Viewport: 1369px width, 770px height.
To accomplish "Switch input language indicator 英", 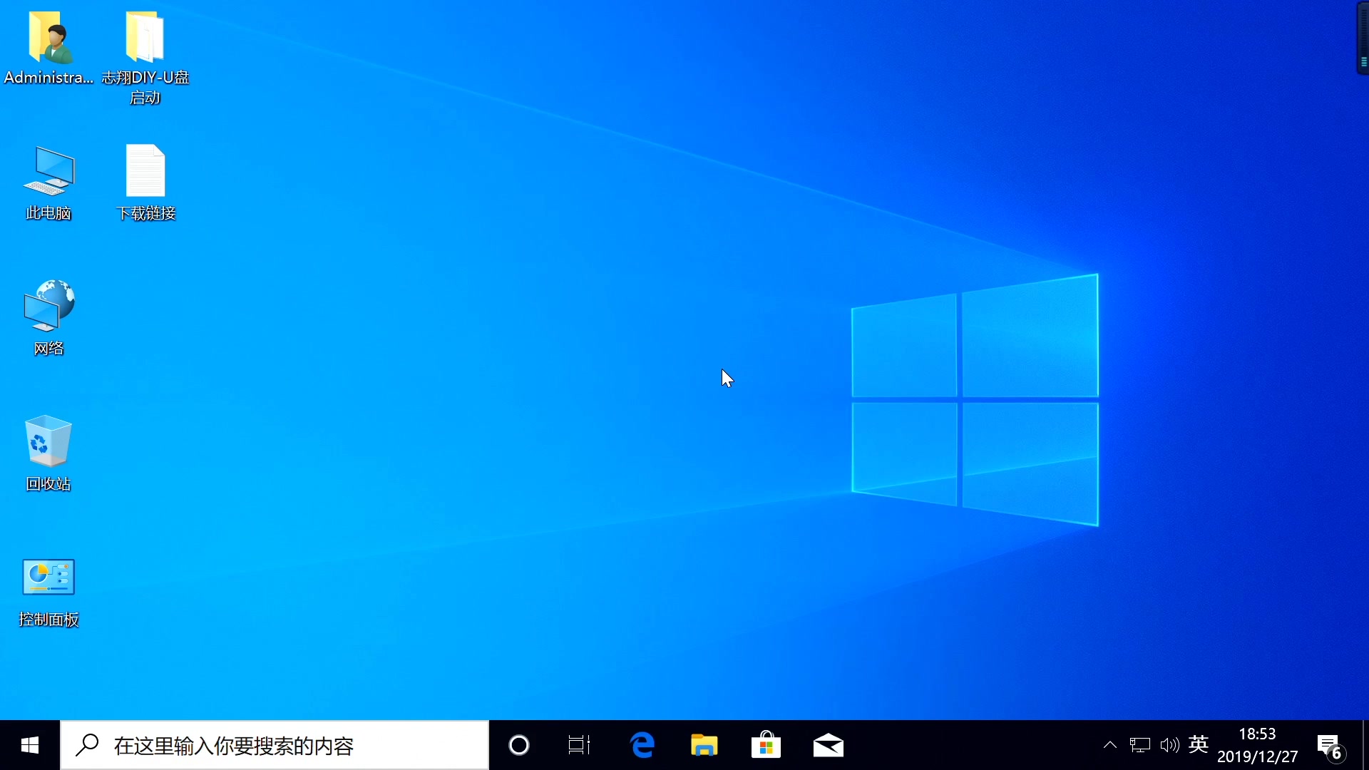I will 1199,745.
